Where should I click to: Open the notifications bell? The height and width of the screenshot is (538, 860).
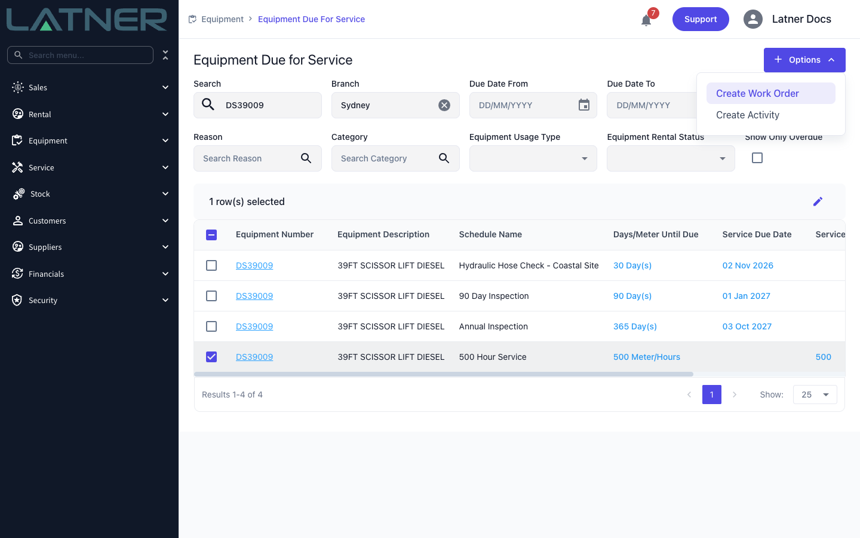(646, 20)
